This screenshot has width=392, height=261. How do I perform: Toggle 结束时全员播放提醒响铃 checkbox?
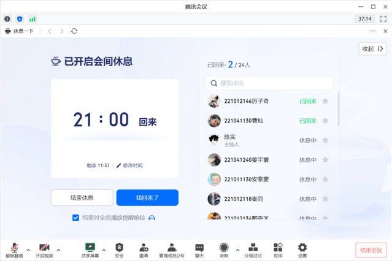[x=76, y=217]
